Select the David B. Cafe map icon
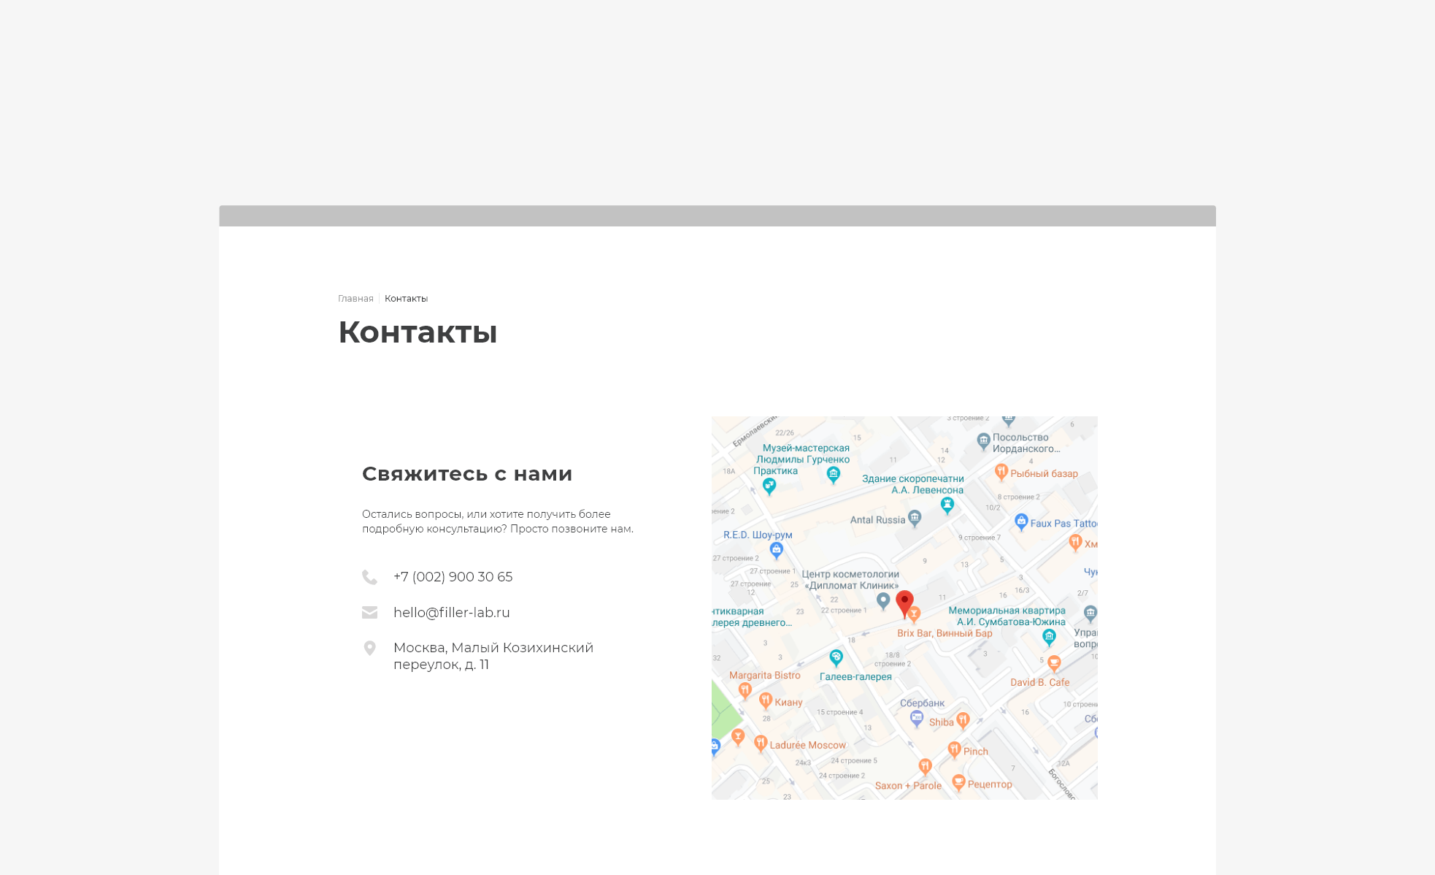This screenshot has width=1435, height=875. click(1054, 663)
